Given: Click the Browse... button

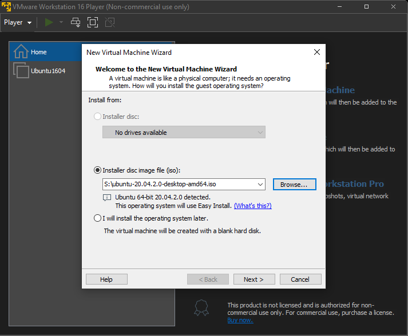Looking at the screenshot, I should point(295,184).
